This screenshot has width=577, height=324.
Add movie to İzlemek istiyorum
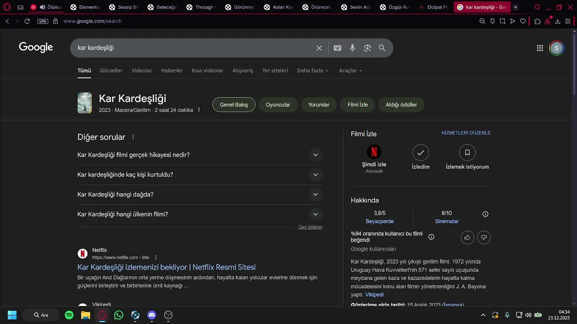467,153
